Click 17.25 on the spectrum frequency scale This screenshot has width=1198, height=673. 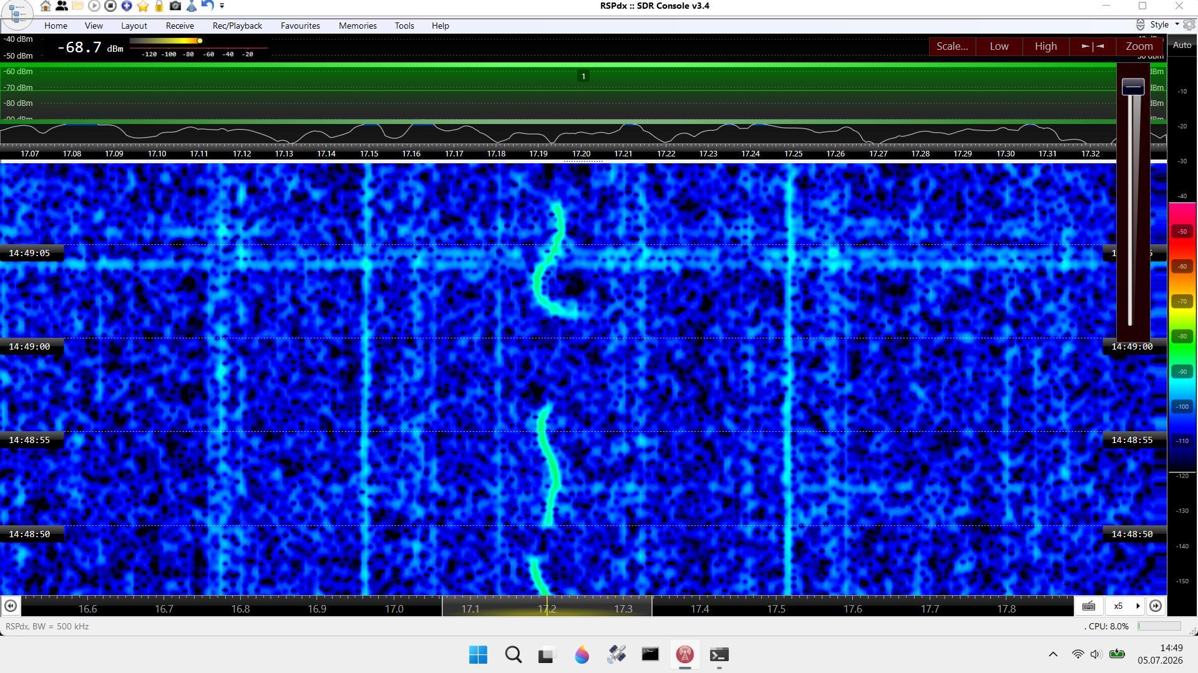click(x=793, y=154)
